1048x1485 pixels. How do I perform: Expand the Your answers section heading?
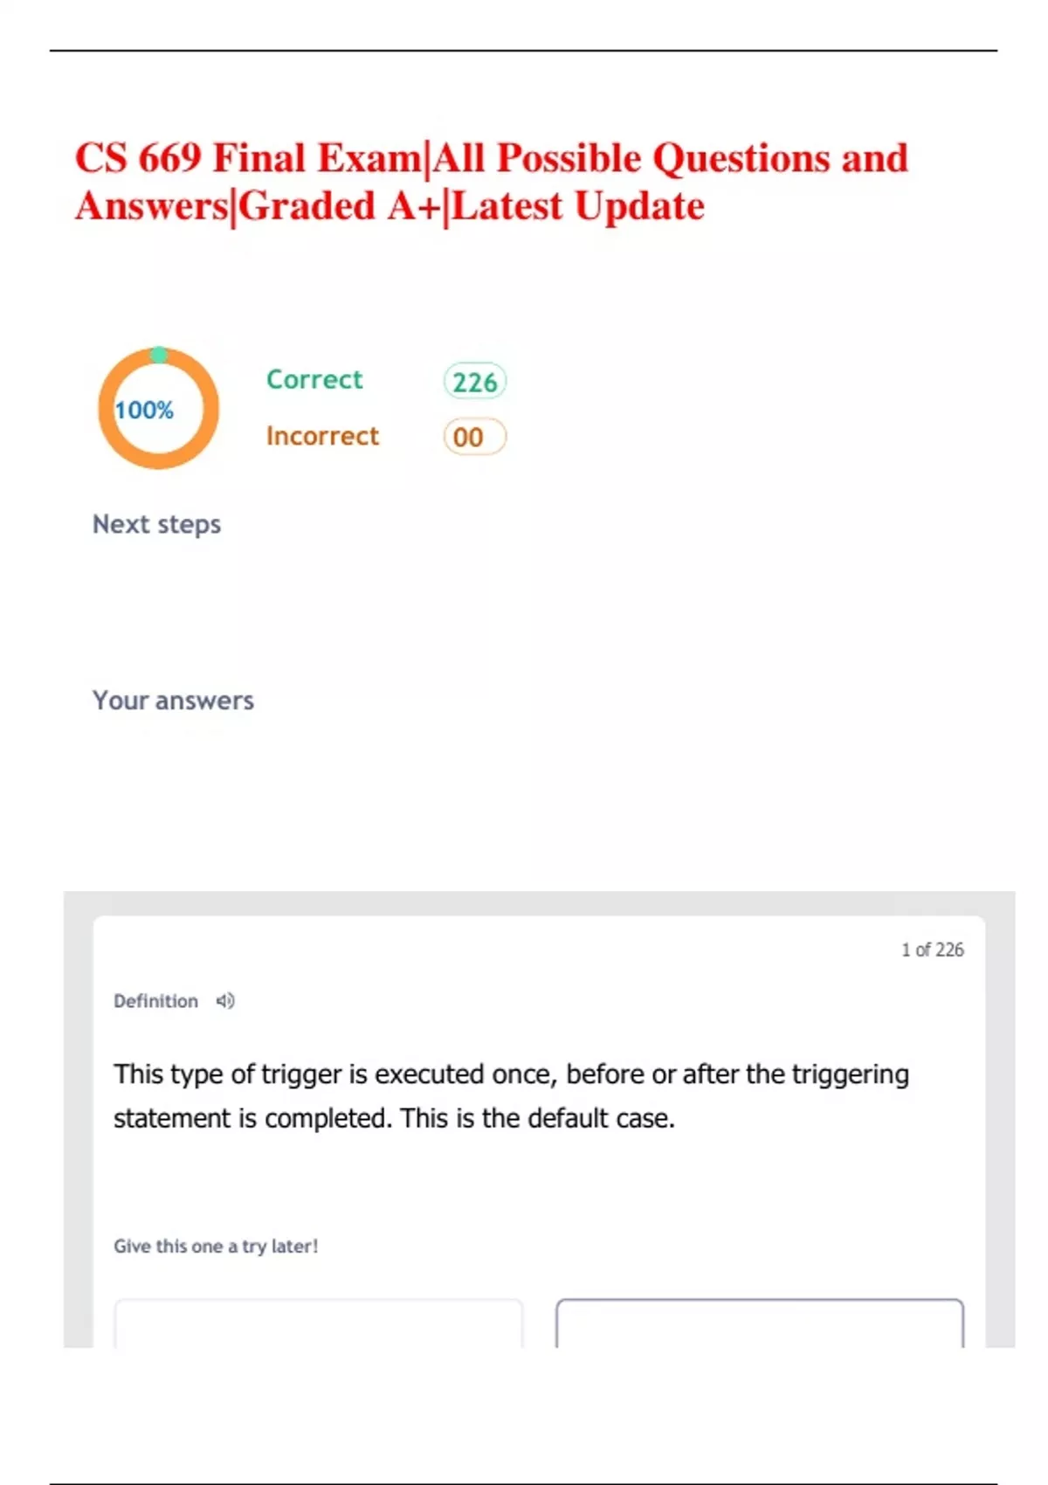173,701
